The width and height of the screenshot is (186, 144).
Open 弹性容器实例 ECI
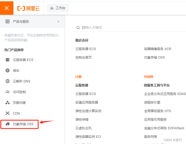point(88,137)
